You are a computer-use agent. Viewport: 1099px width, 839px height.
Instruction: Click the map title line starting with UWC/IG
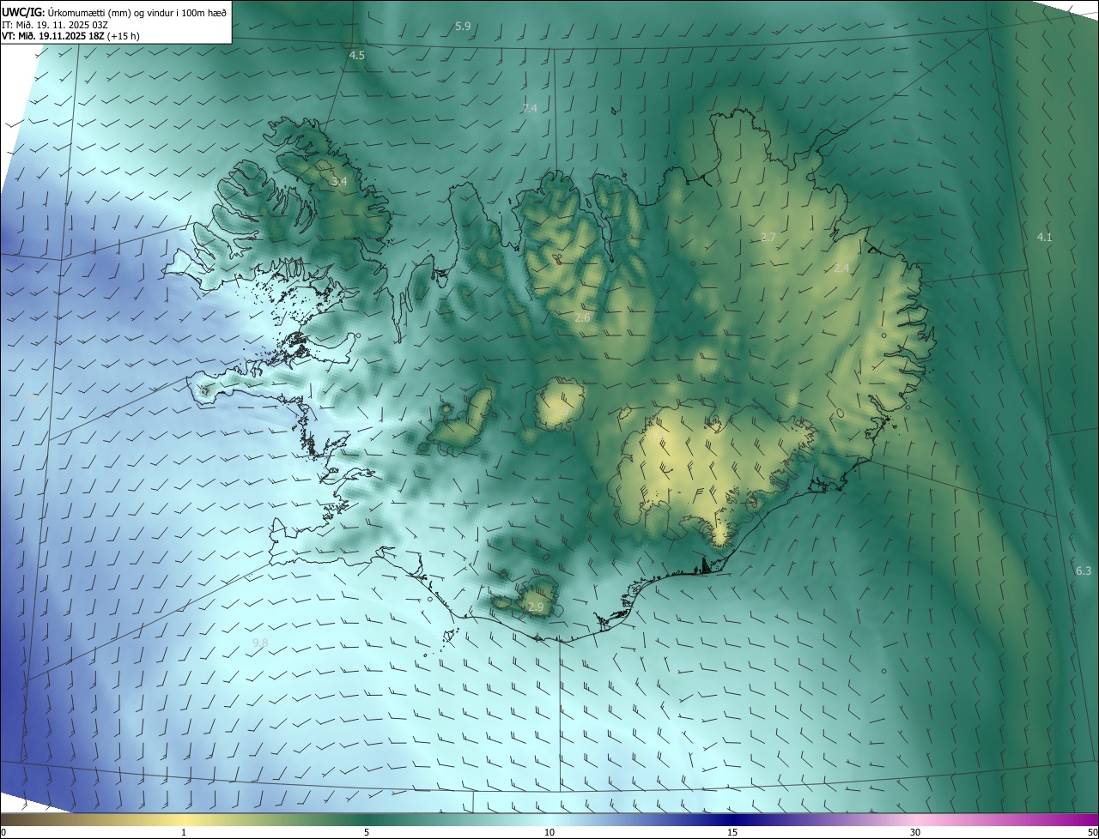(114, 12)
